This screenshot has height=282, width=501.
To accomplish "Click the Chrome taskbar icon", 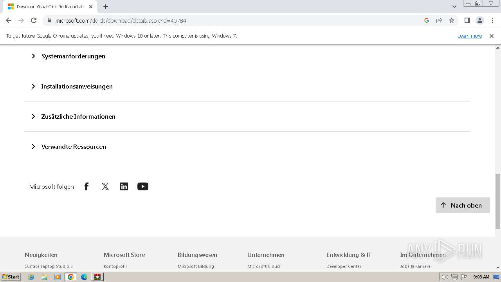I will pyautogui.click(x=71, y=277).
